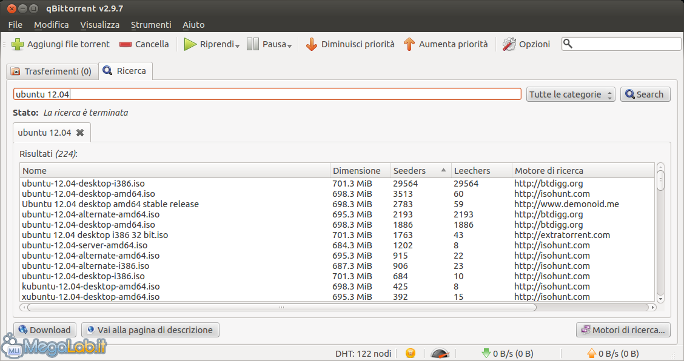This screenshot has height=361, width=684.
Task: Click Aumenta priorità up arrow icon
Action: (x=409, y=44)
